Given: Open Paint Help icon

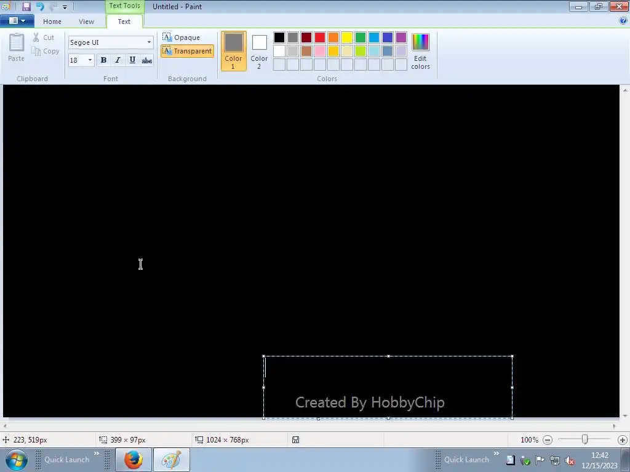Looking at the screenshot, I should pos(623,20).
